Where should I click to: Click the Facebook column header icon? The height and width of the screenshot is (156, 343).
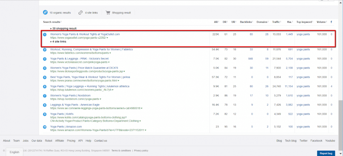point(331,22)
